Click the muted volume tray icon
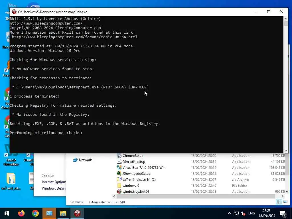This screenshot has width=292, height=219. [243, 213]
